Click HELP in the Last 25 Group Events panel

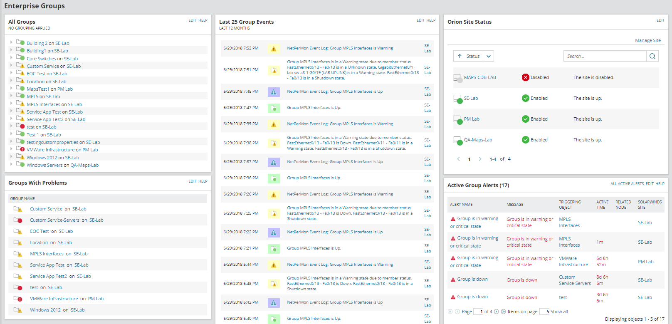click(x=431, y=20)
